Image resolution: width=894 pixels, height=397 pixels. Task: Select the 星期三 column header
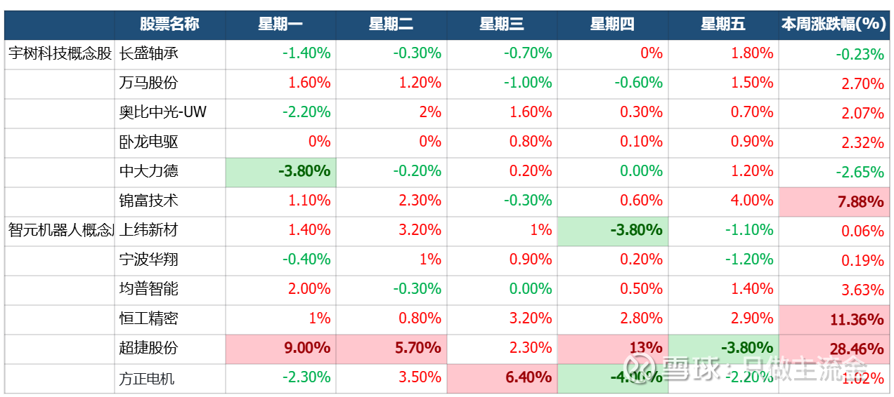502,25
